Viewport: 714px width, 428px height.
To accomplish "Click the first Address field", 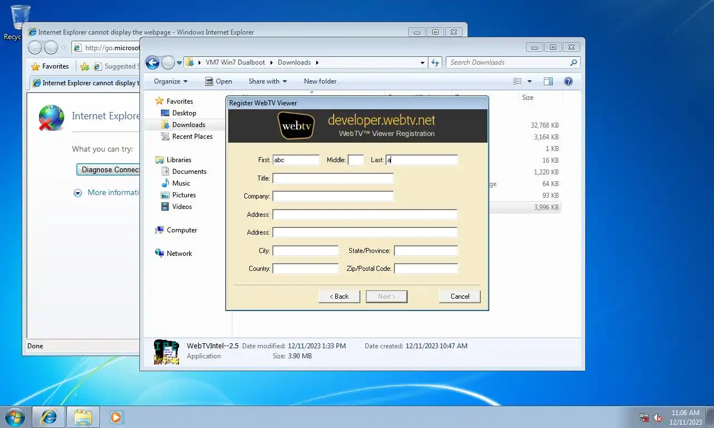I will point(365,215).
